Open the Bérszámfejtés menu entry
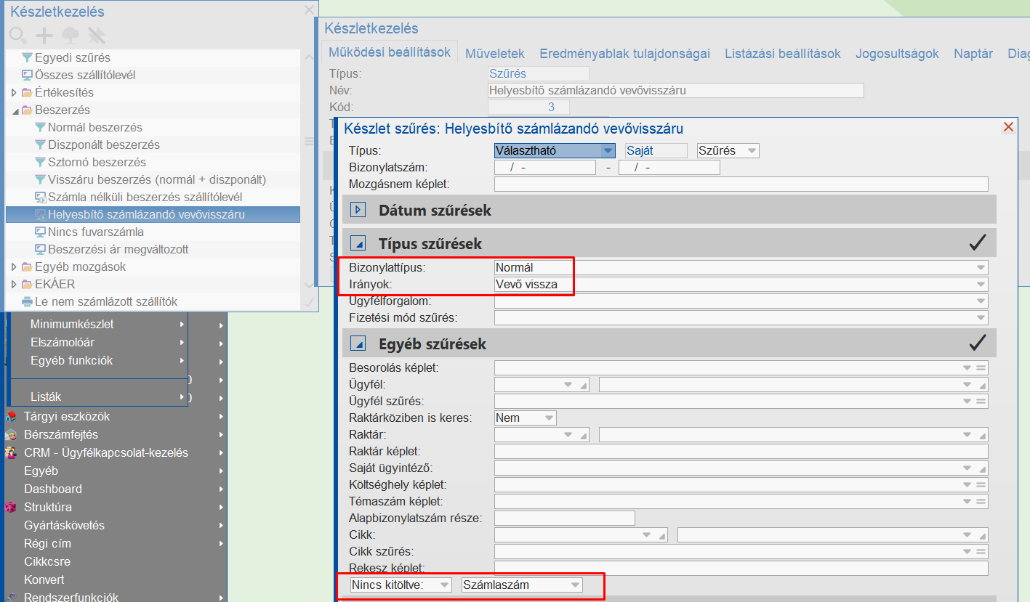1030x602 pixels. click(61, 434)
